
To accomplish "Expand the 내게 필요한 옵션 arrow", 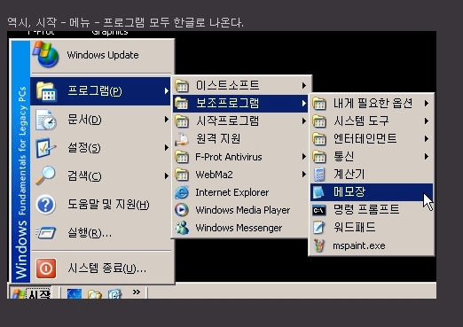I will click(x=427, y=104).
